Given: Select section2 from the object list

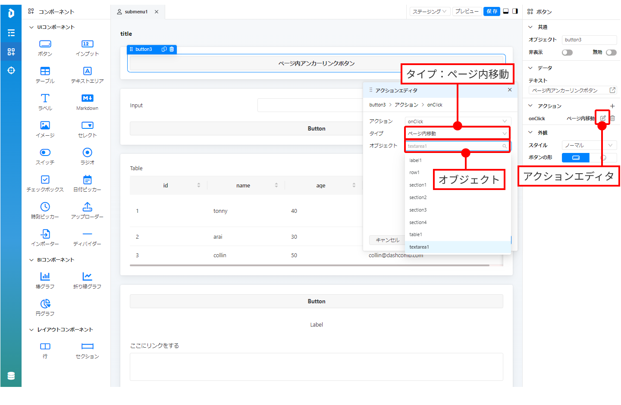Looking at the screenshot, I should click(x=418, y=197).
